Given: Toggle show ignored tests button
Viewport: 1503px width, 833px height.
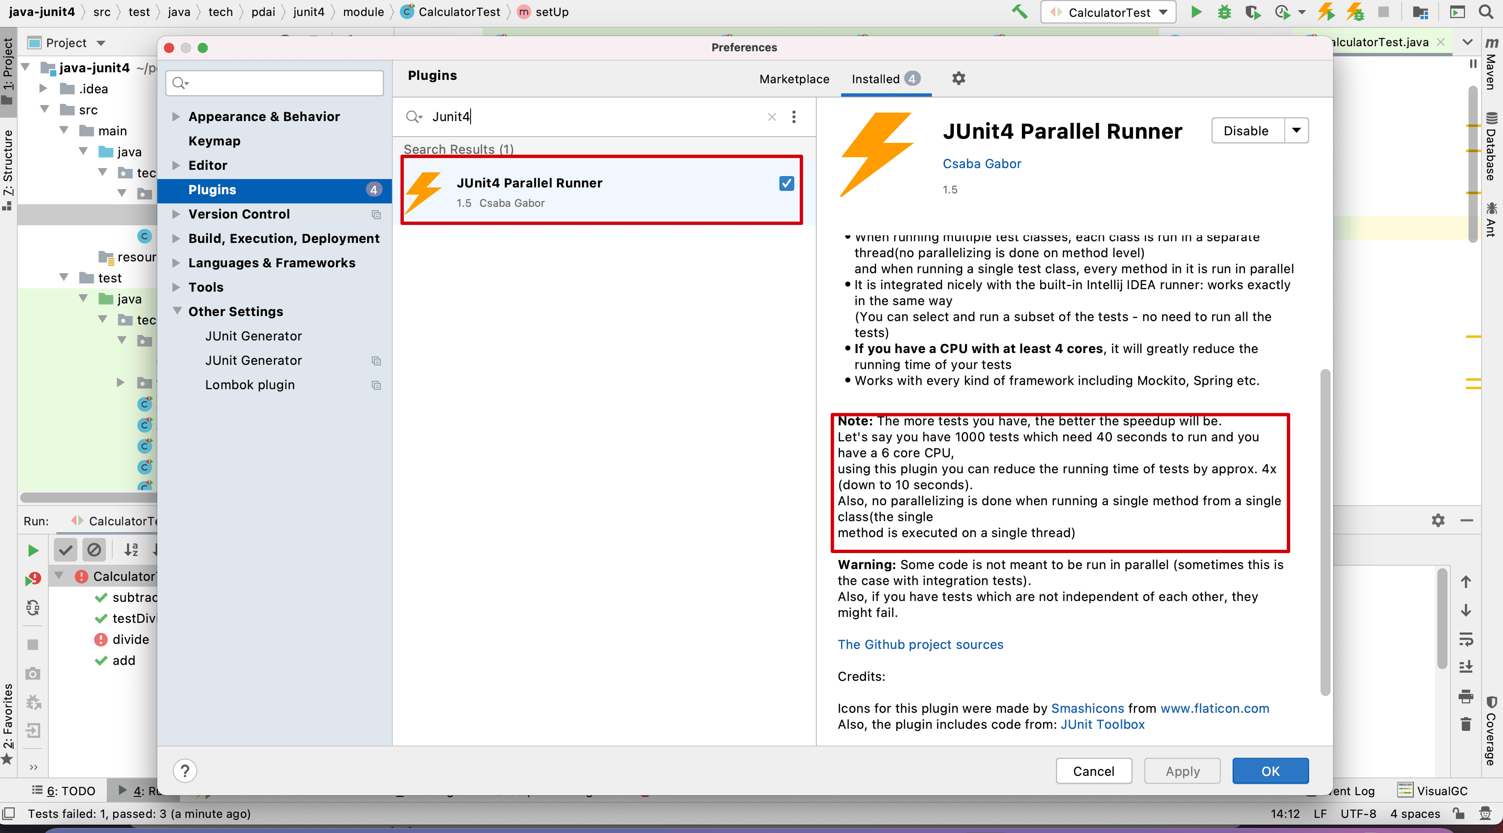Looking at the screenshot, I should (93, 550).
